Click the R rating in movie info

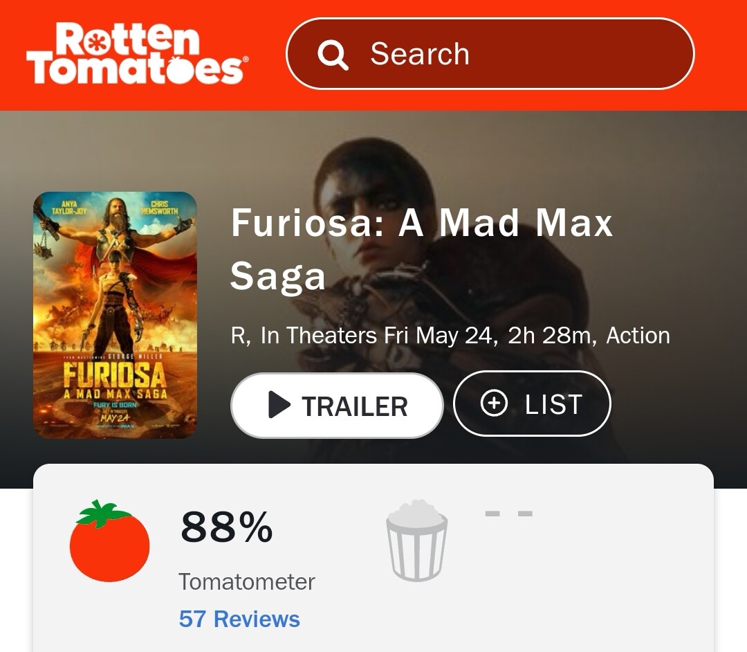(x=239, y=336)
